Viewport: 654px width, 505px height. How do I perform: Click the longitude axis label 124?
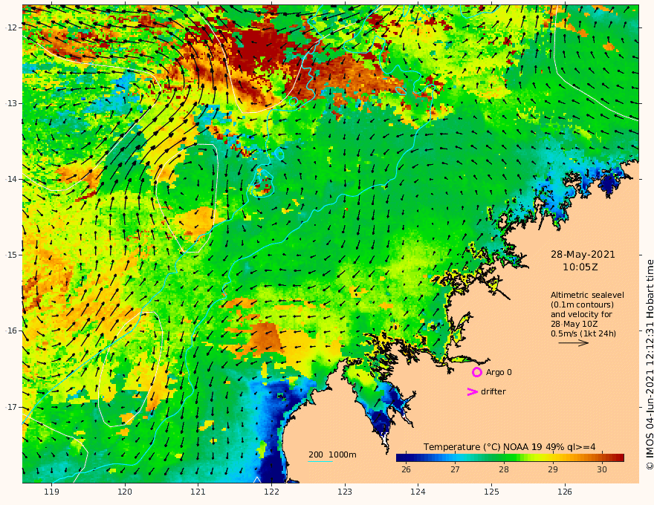click(x=418, y=492)
